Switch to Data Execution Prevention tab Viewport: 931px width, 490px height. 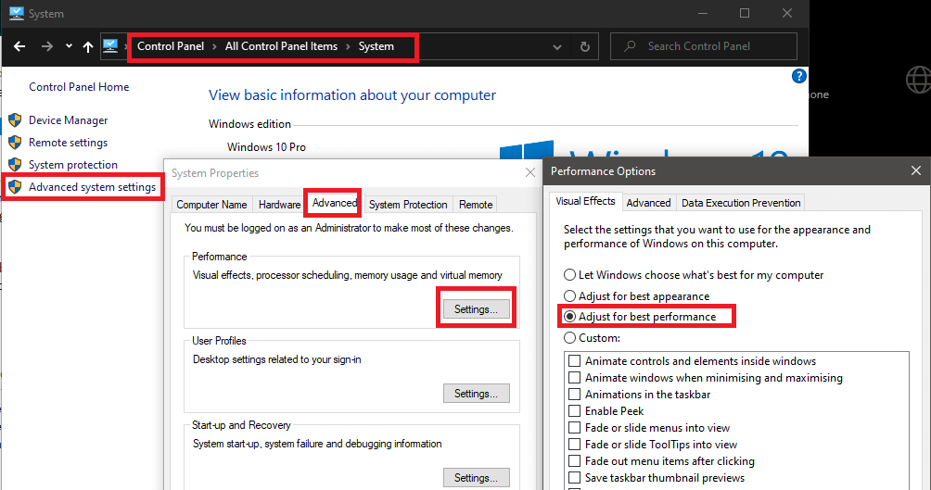point(741,203)
